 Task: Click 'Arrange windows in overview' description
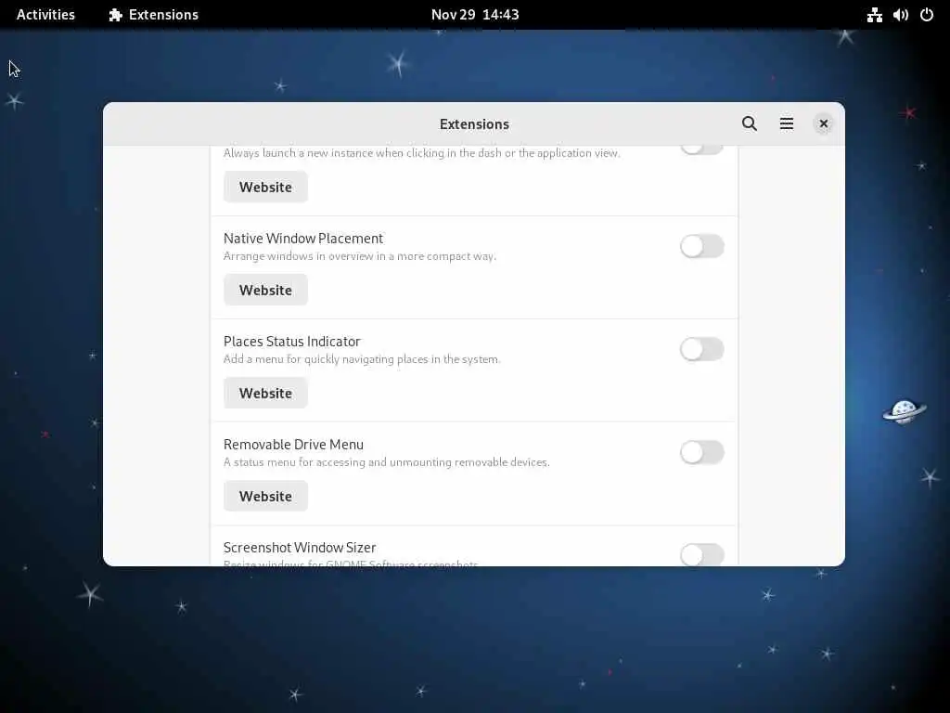360,256
